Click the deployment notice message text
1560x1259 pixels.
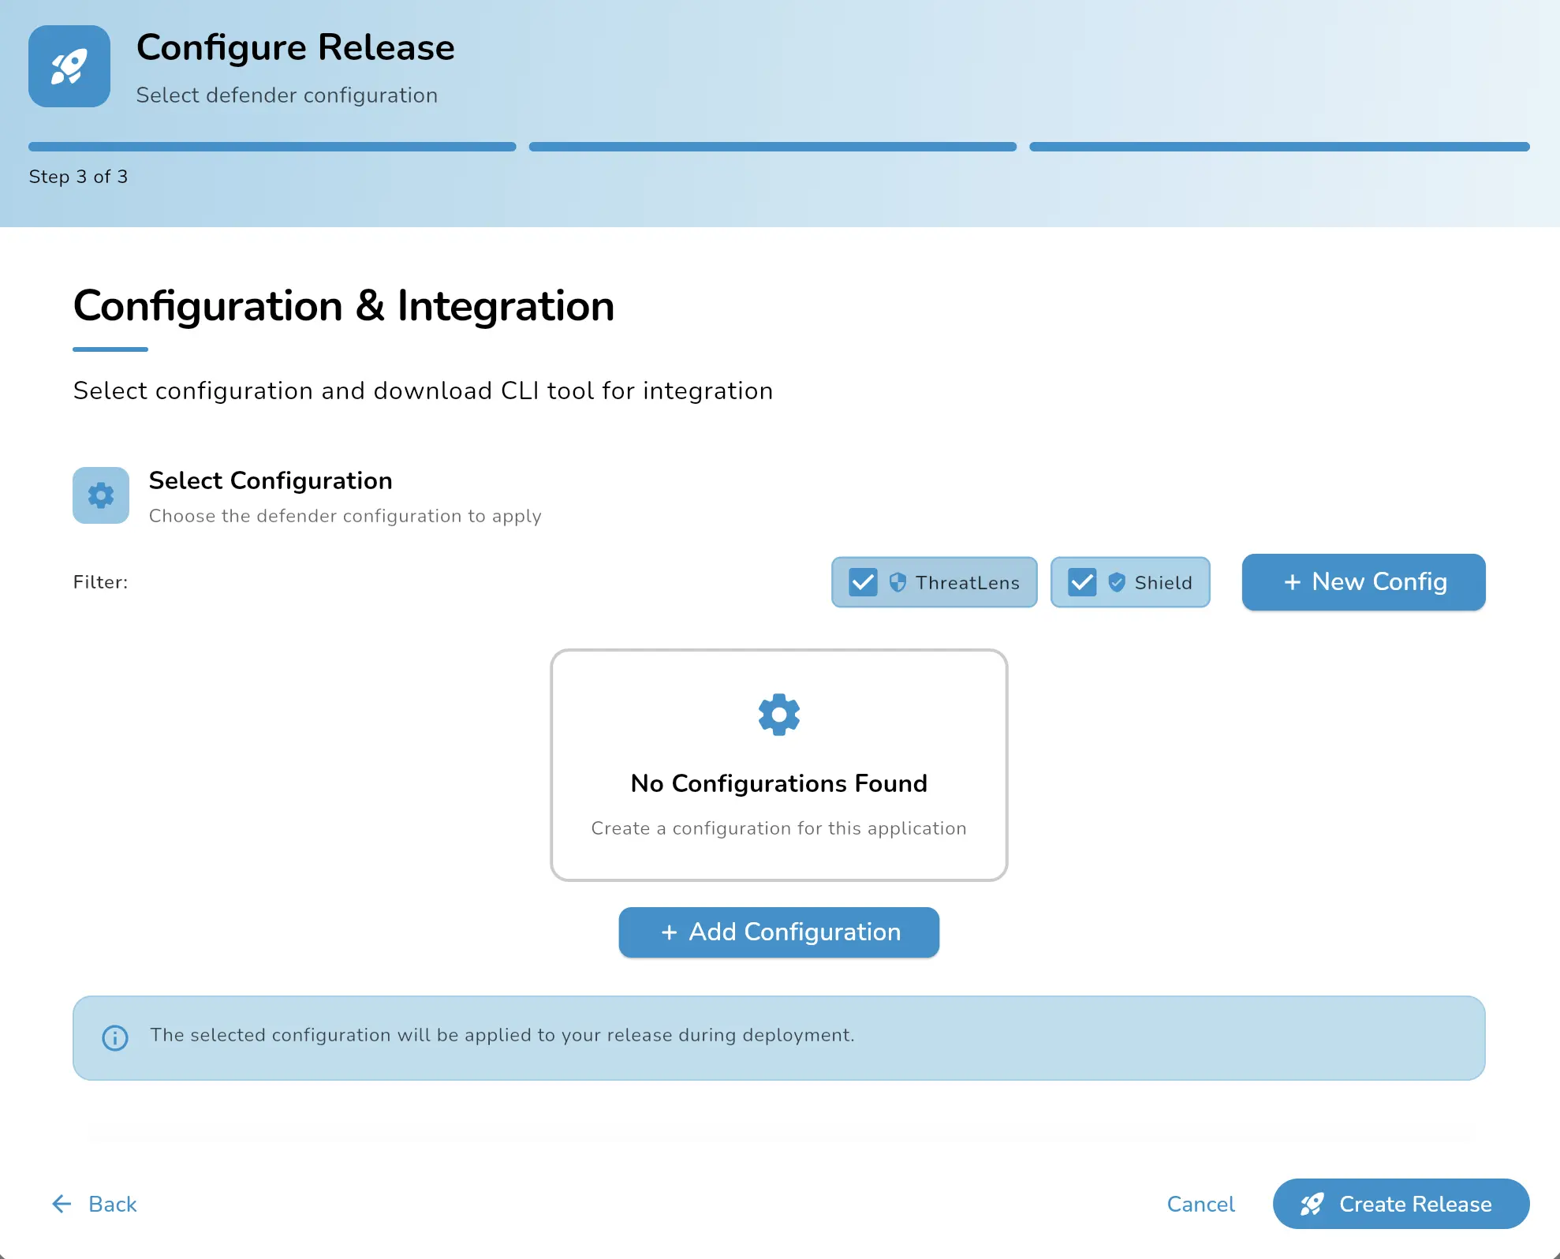click(502, 1035)
